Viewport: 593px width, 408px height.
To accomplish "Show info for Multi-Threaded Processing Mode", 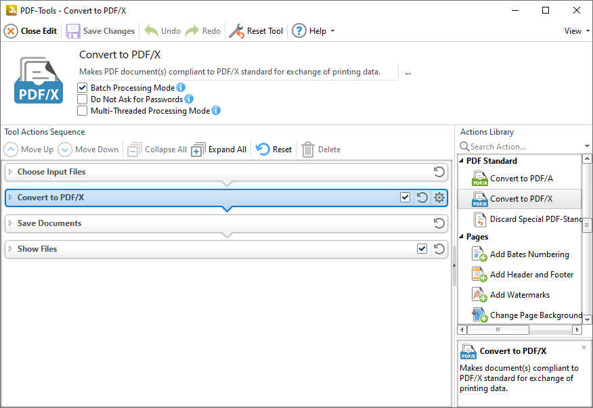I will 216,110.
